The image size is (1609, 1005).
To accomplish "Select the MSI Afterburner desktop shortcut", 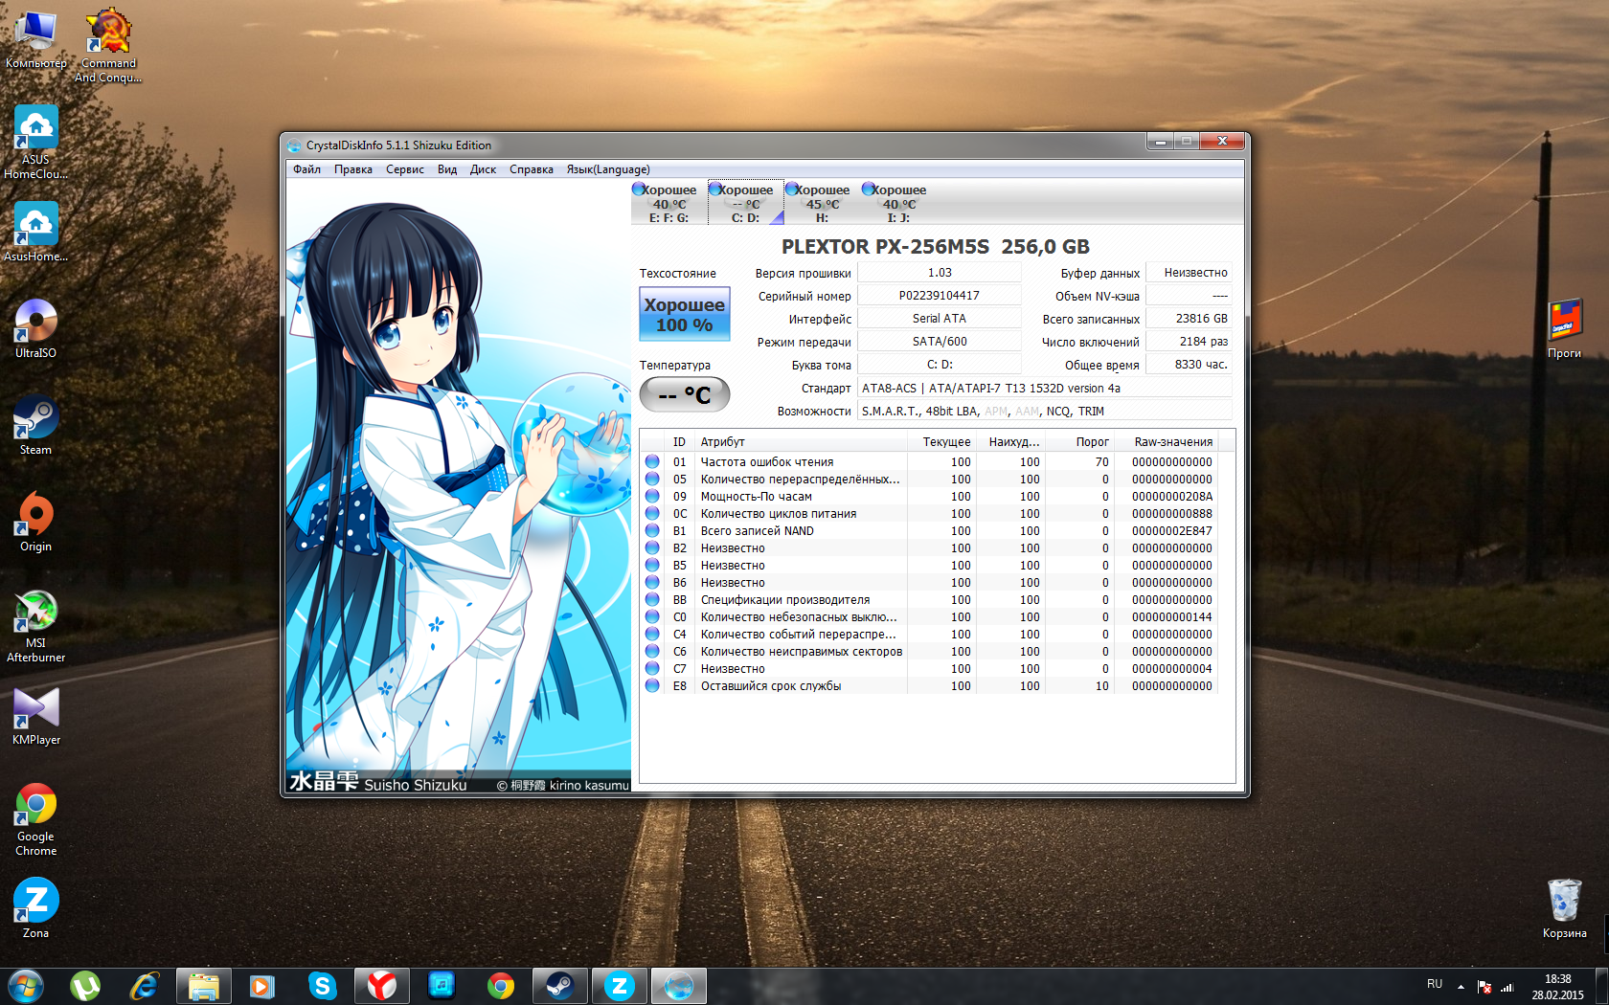I will pyautogui.click(x=36, y=625).
